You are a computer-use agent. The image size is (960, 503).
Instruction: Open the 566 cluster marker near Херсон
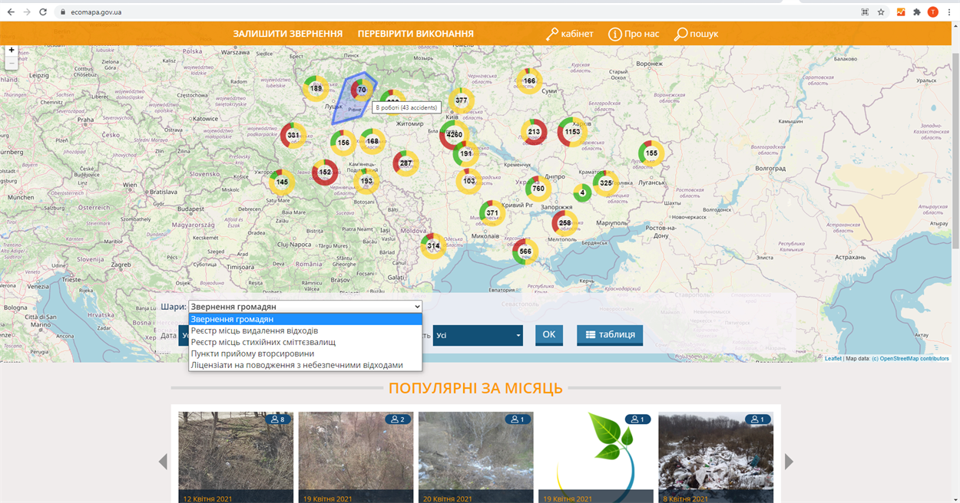[525, 251]
